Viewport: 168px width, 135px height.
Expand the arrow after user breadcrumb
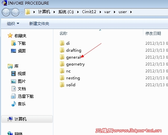click(131, 12)
